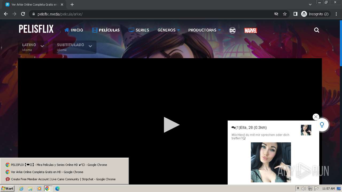Click the DC logo icon
Screen dimensions: 342x192
point(232,30)
